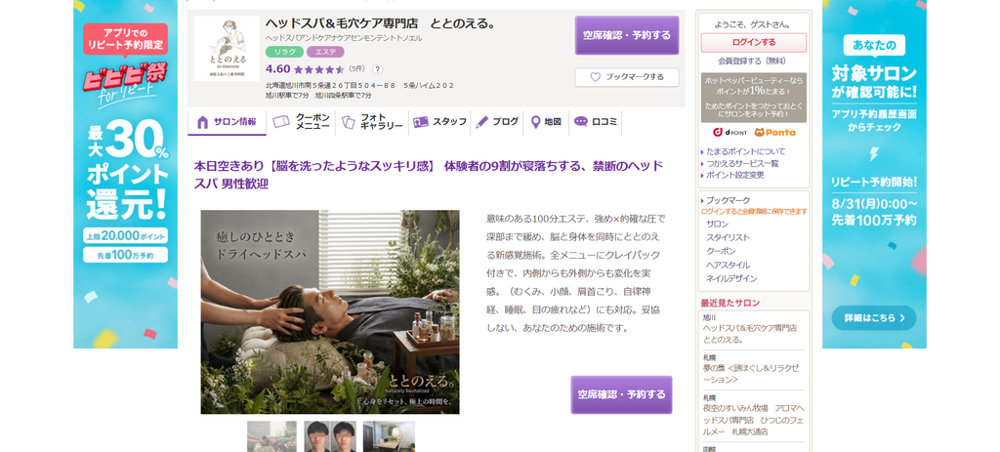Click ブックマークする button
1000x452 pixels.
coord(626,77)
